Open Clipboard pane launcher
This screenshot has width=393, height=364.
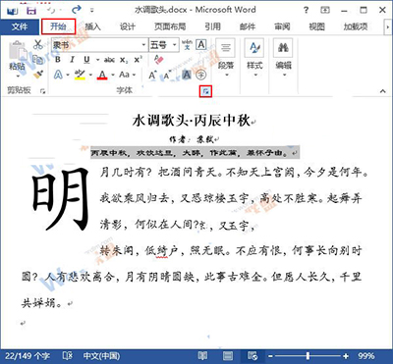(x=42, y=91)
